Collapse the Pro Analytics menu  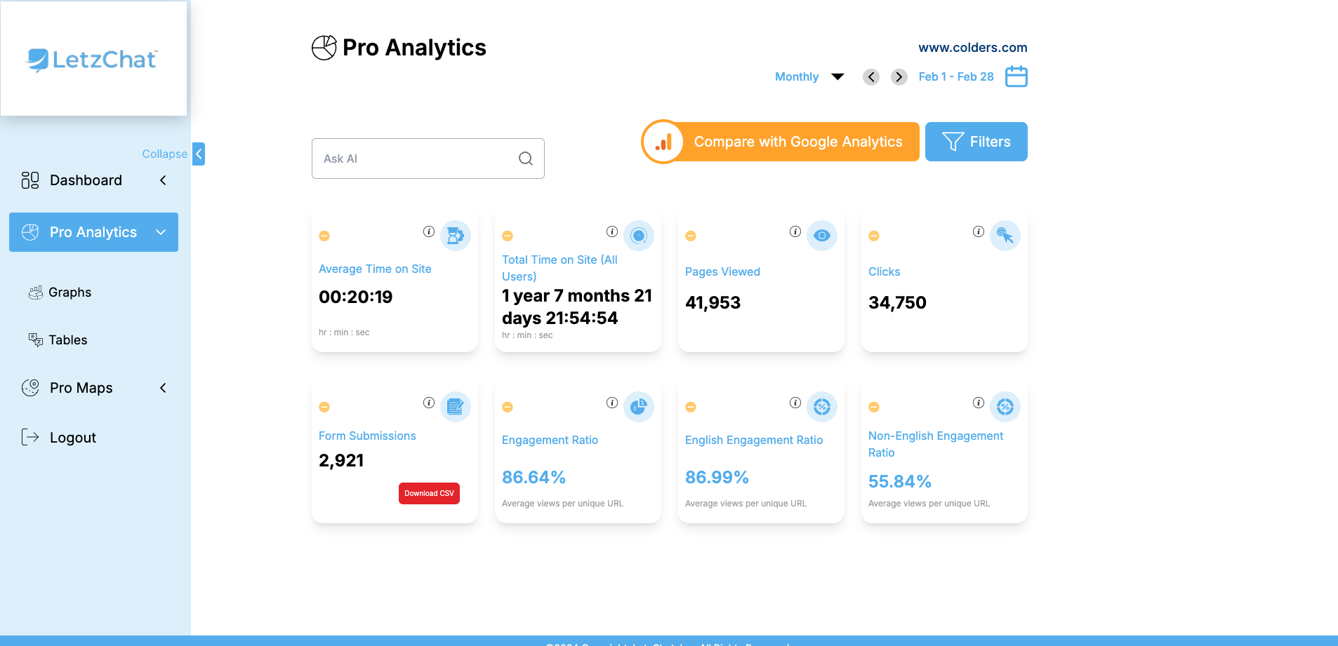161,232
